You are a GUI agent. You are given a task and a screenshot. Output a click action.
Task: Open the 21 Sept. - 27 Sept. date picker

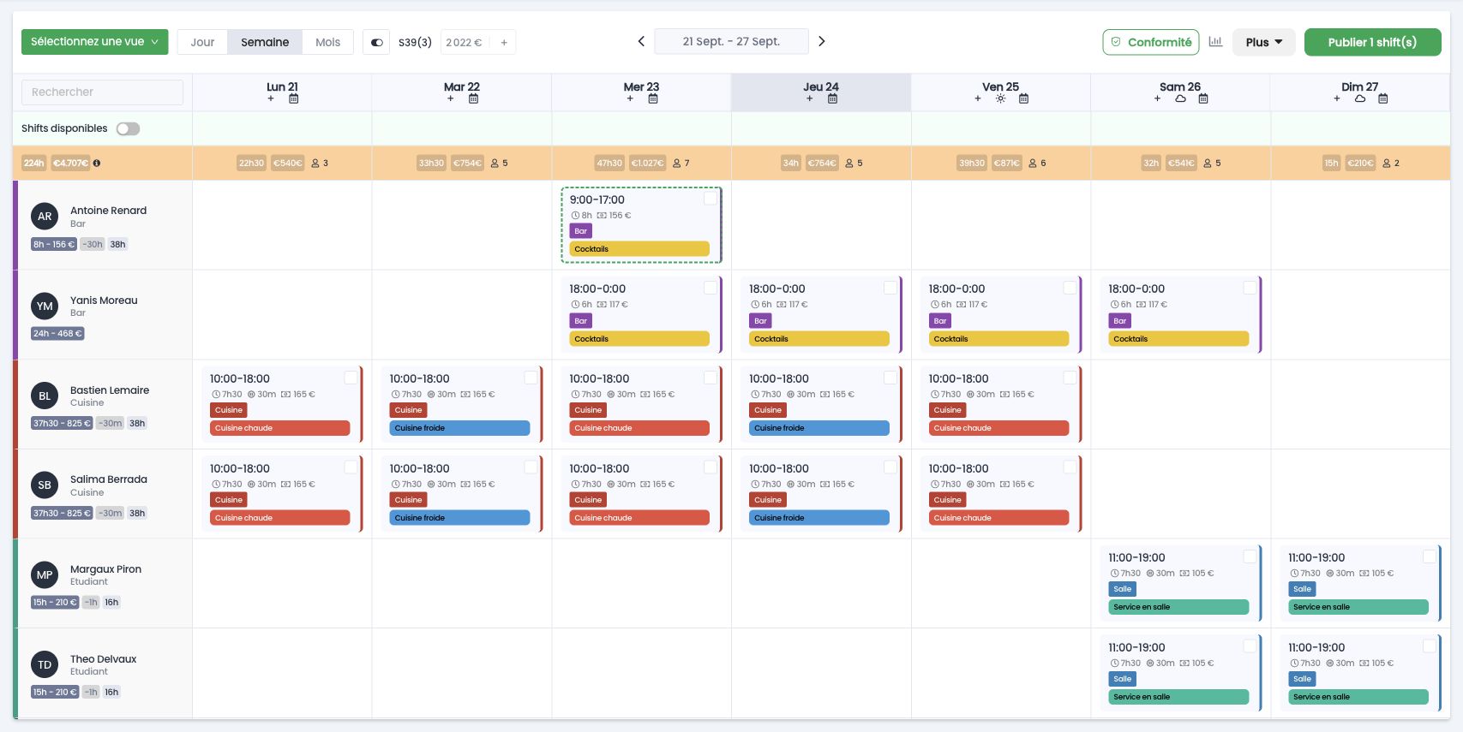click(x=731, y=41)
